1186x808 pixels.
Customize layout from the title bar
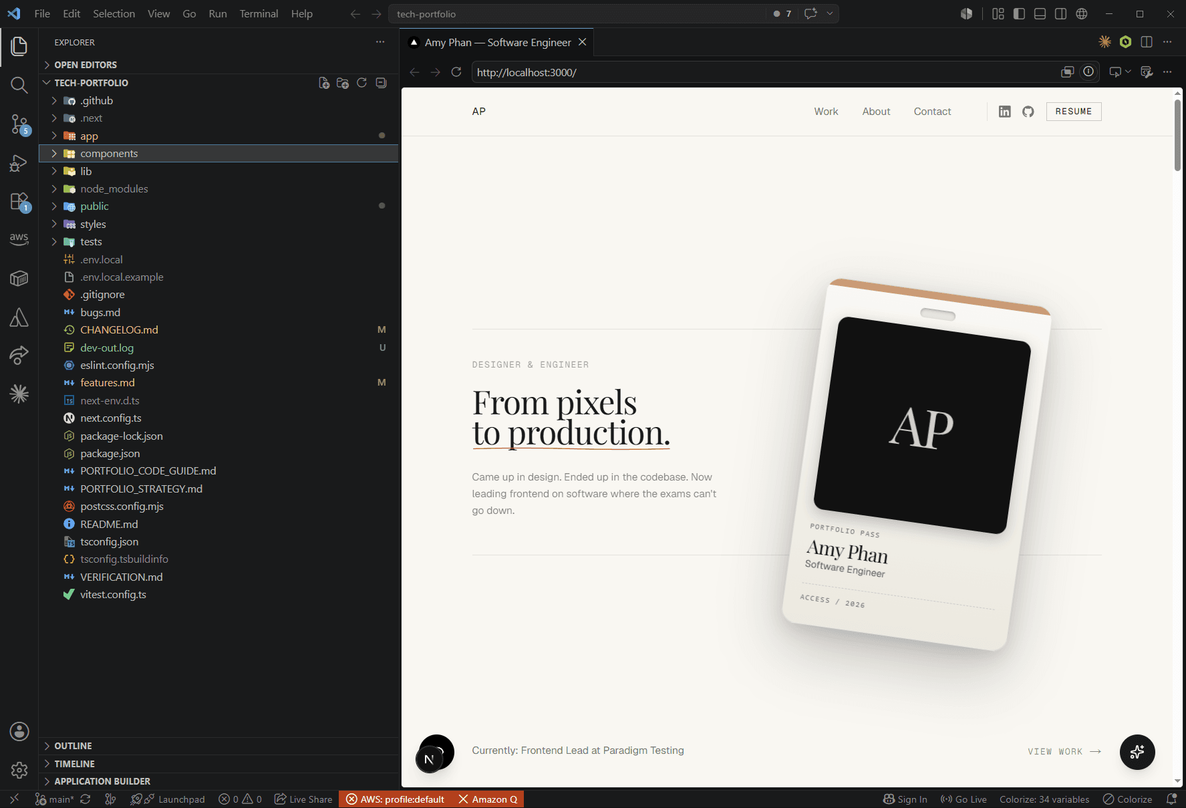click(998, 14)
